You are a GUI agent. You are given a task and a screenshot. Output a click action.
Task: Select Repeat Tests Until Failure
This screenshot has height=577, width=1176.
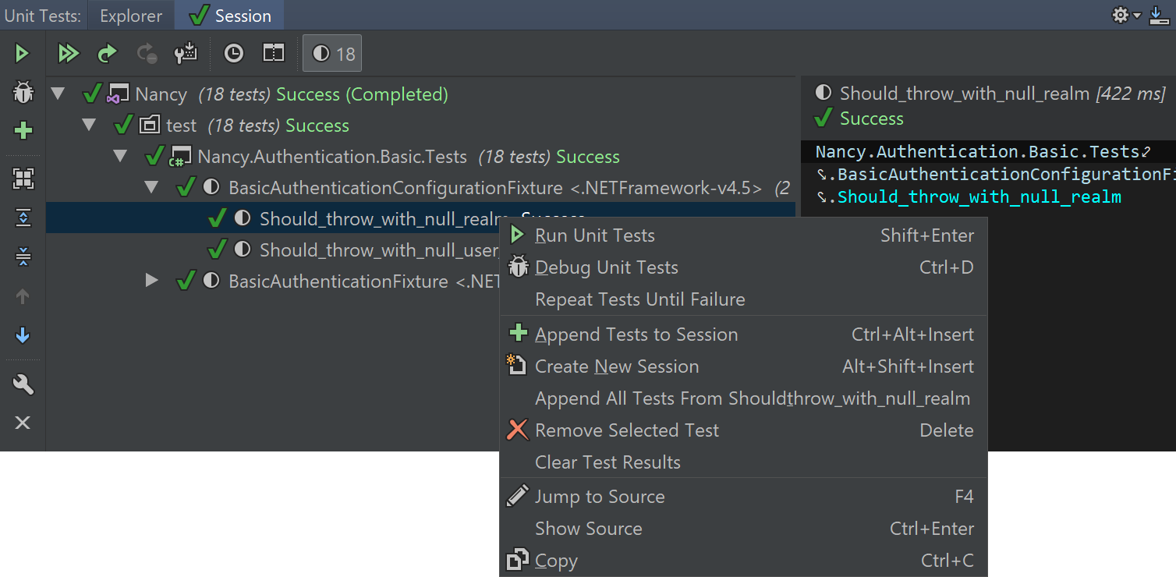point(743,299)
